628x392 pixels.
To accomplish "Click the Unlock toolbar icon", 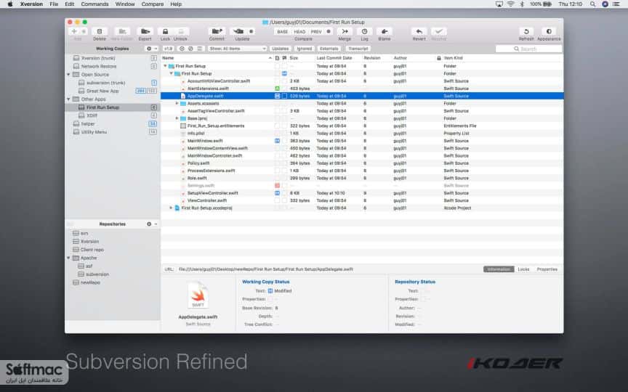I will 181,31.
